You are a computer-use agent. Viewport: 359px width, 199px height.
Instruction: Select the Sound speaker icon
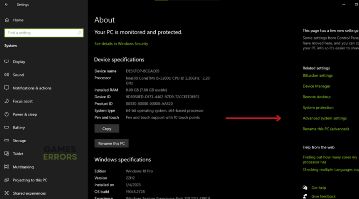click(x=7, y=75)
